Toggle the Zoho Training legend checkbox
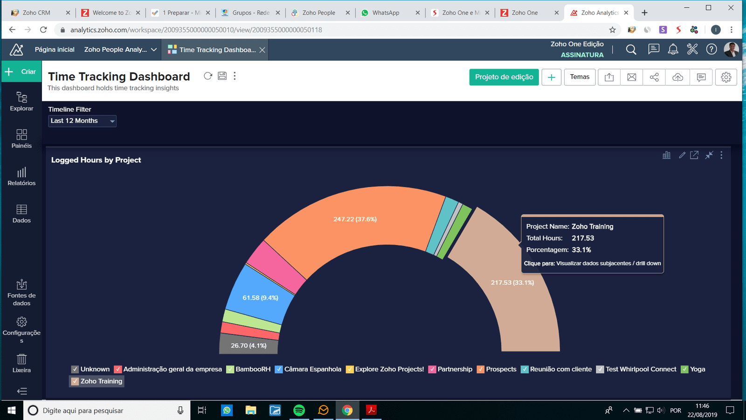Screen dimensions: 746x420 (75, 381)
